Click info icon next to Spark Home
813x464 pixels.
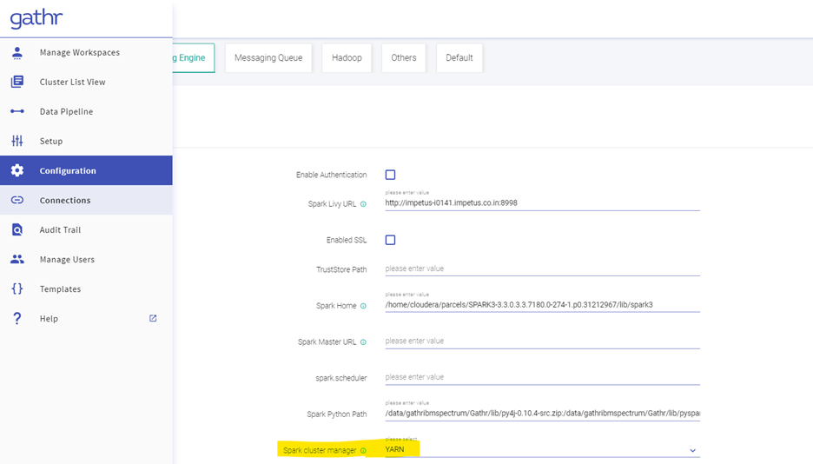pyautogui.click(x=363, y=306)
